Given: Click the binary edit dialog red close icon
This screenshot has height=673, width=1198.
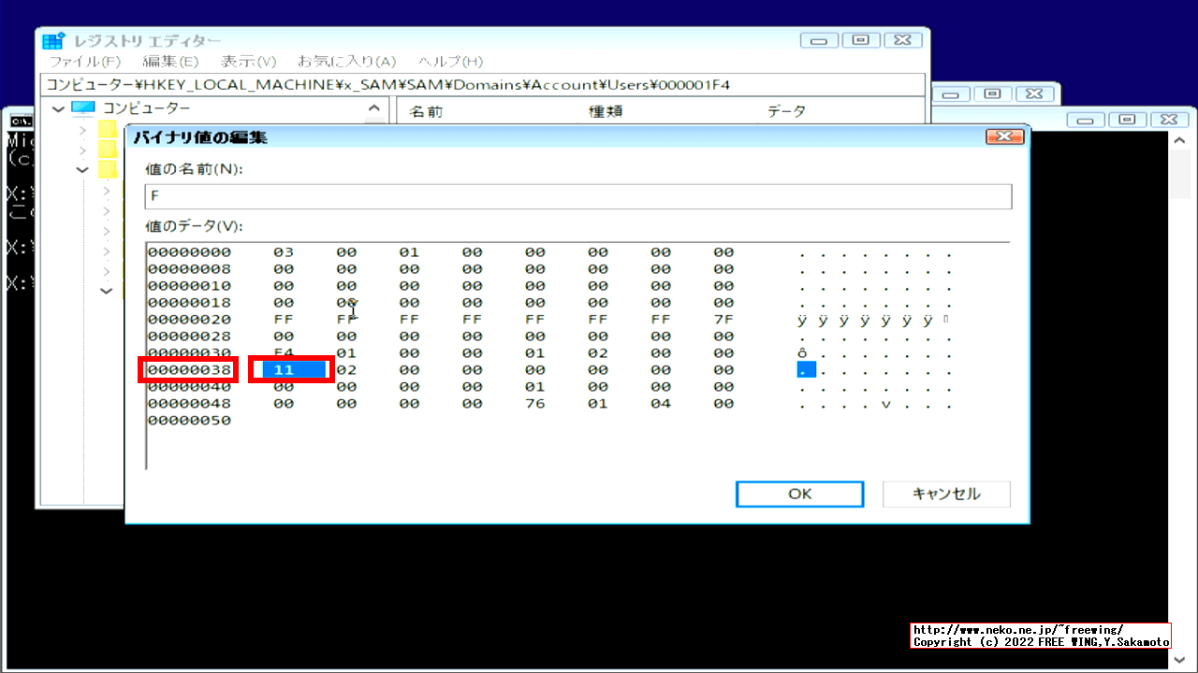Looking at the screenshot, I should (1004, 136).
